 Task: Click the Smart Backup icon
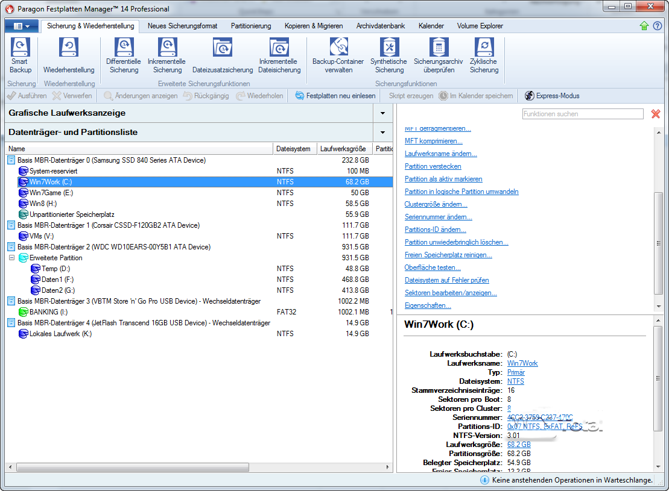click(x=20, y=48)
